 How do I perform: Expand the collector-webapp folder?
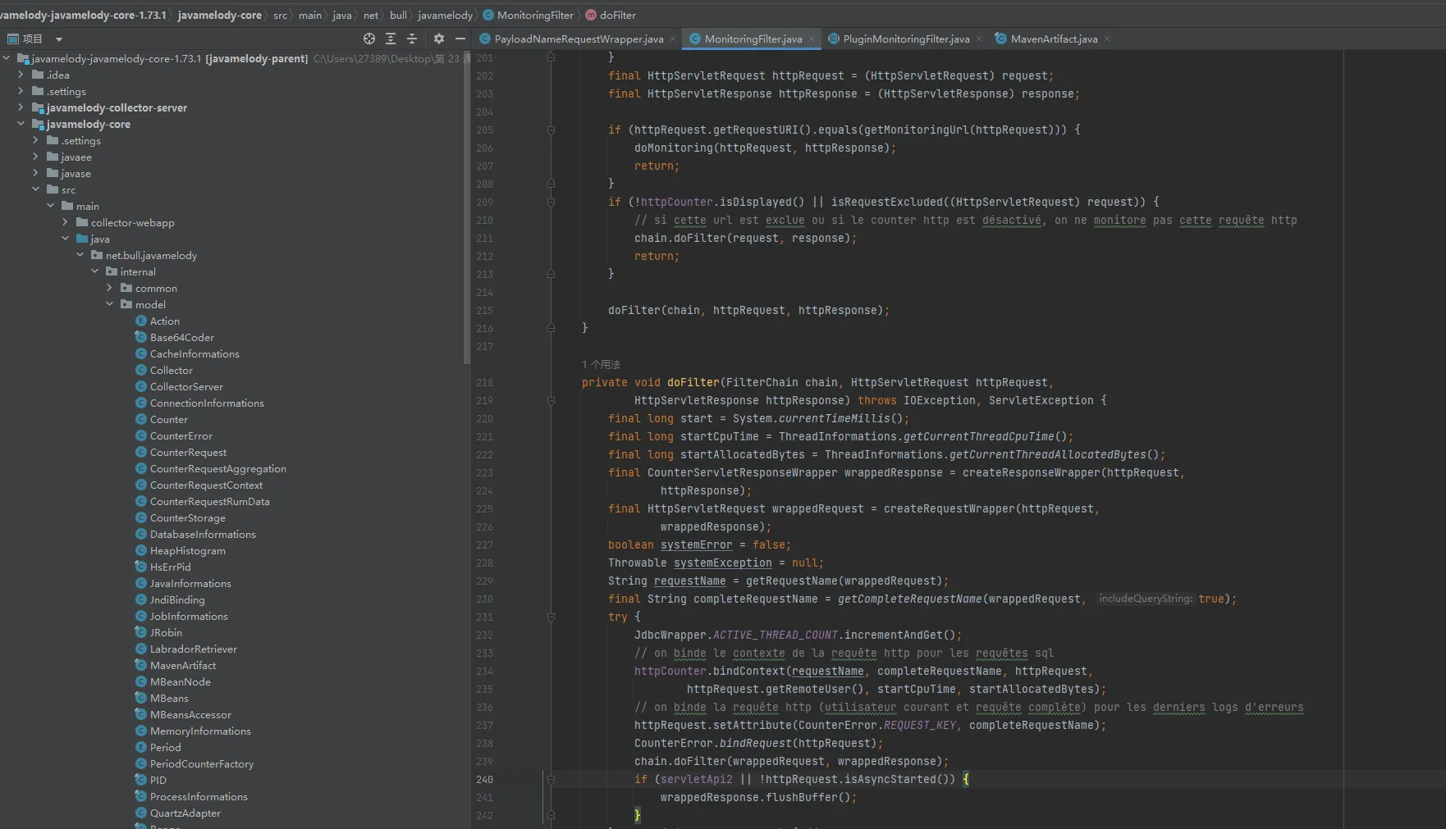coord(66,222)
